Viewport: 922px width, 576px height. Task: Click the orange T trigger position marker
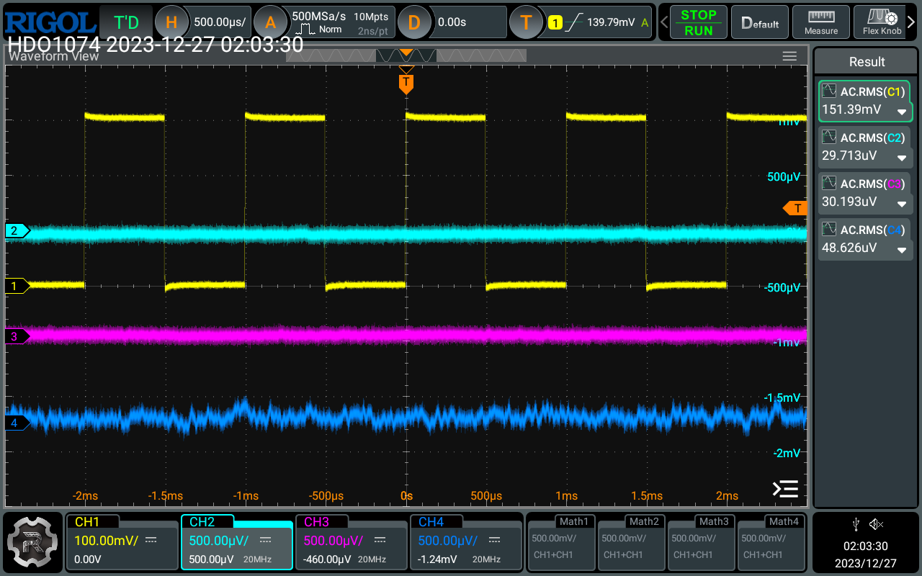click(406, 84)
